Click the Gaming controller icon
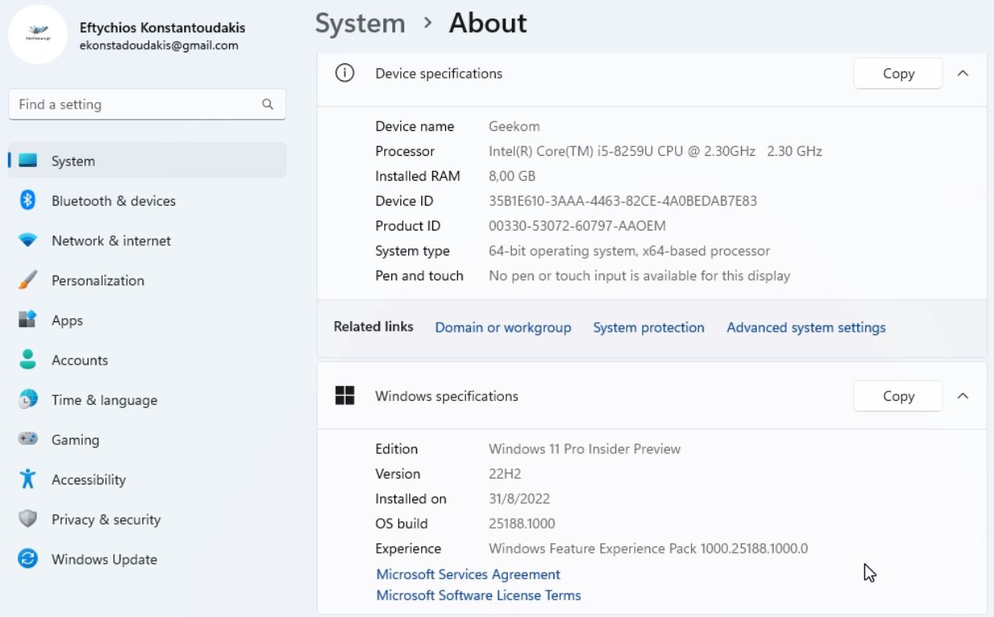994x617 pixels. 28,439
